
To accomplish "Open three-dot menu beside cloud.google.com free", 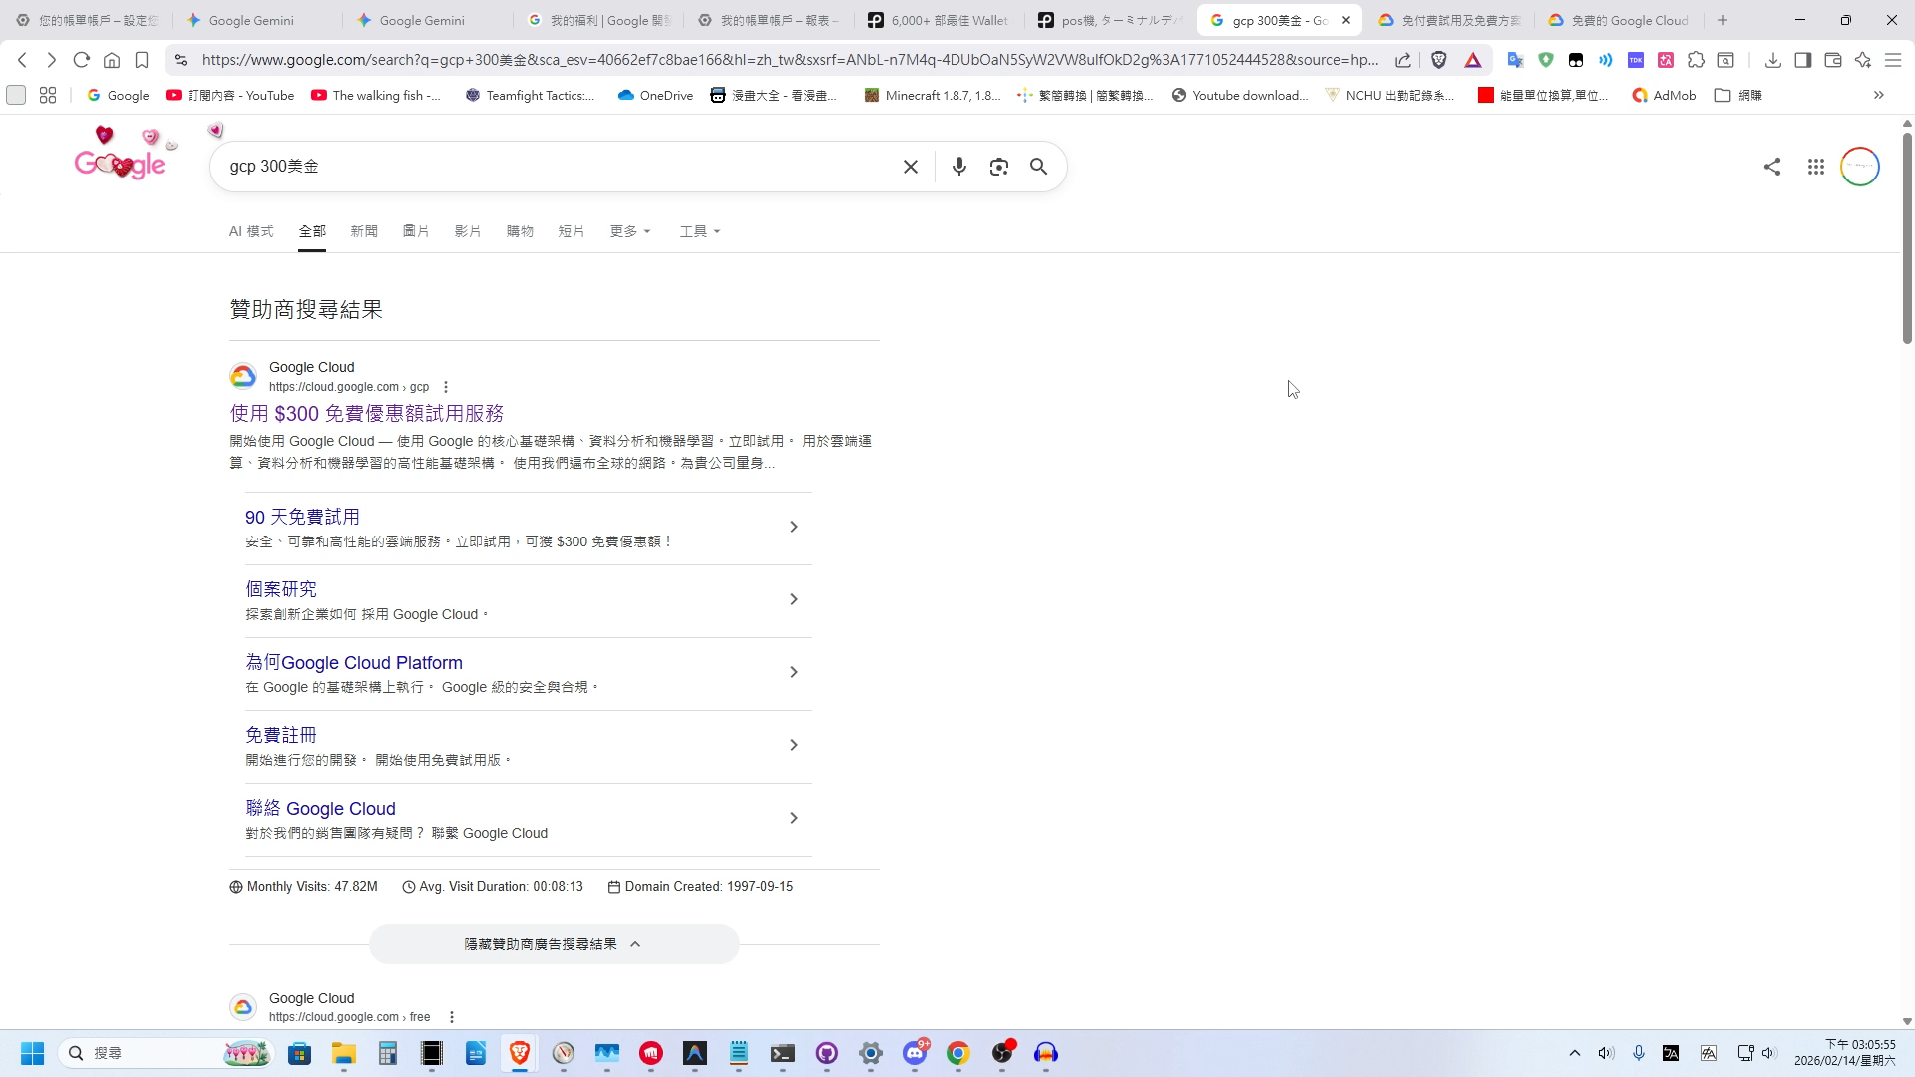I will click(451, 1017).
